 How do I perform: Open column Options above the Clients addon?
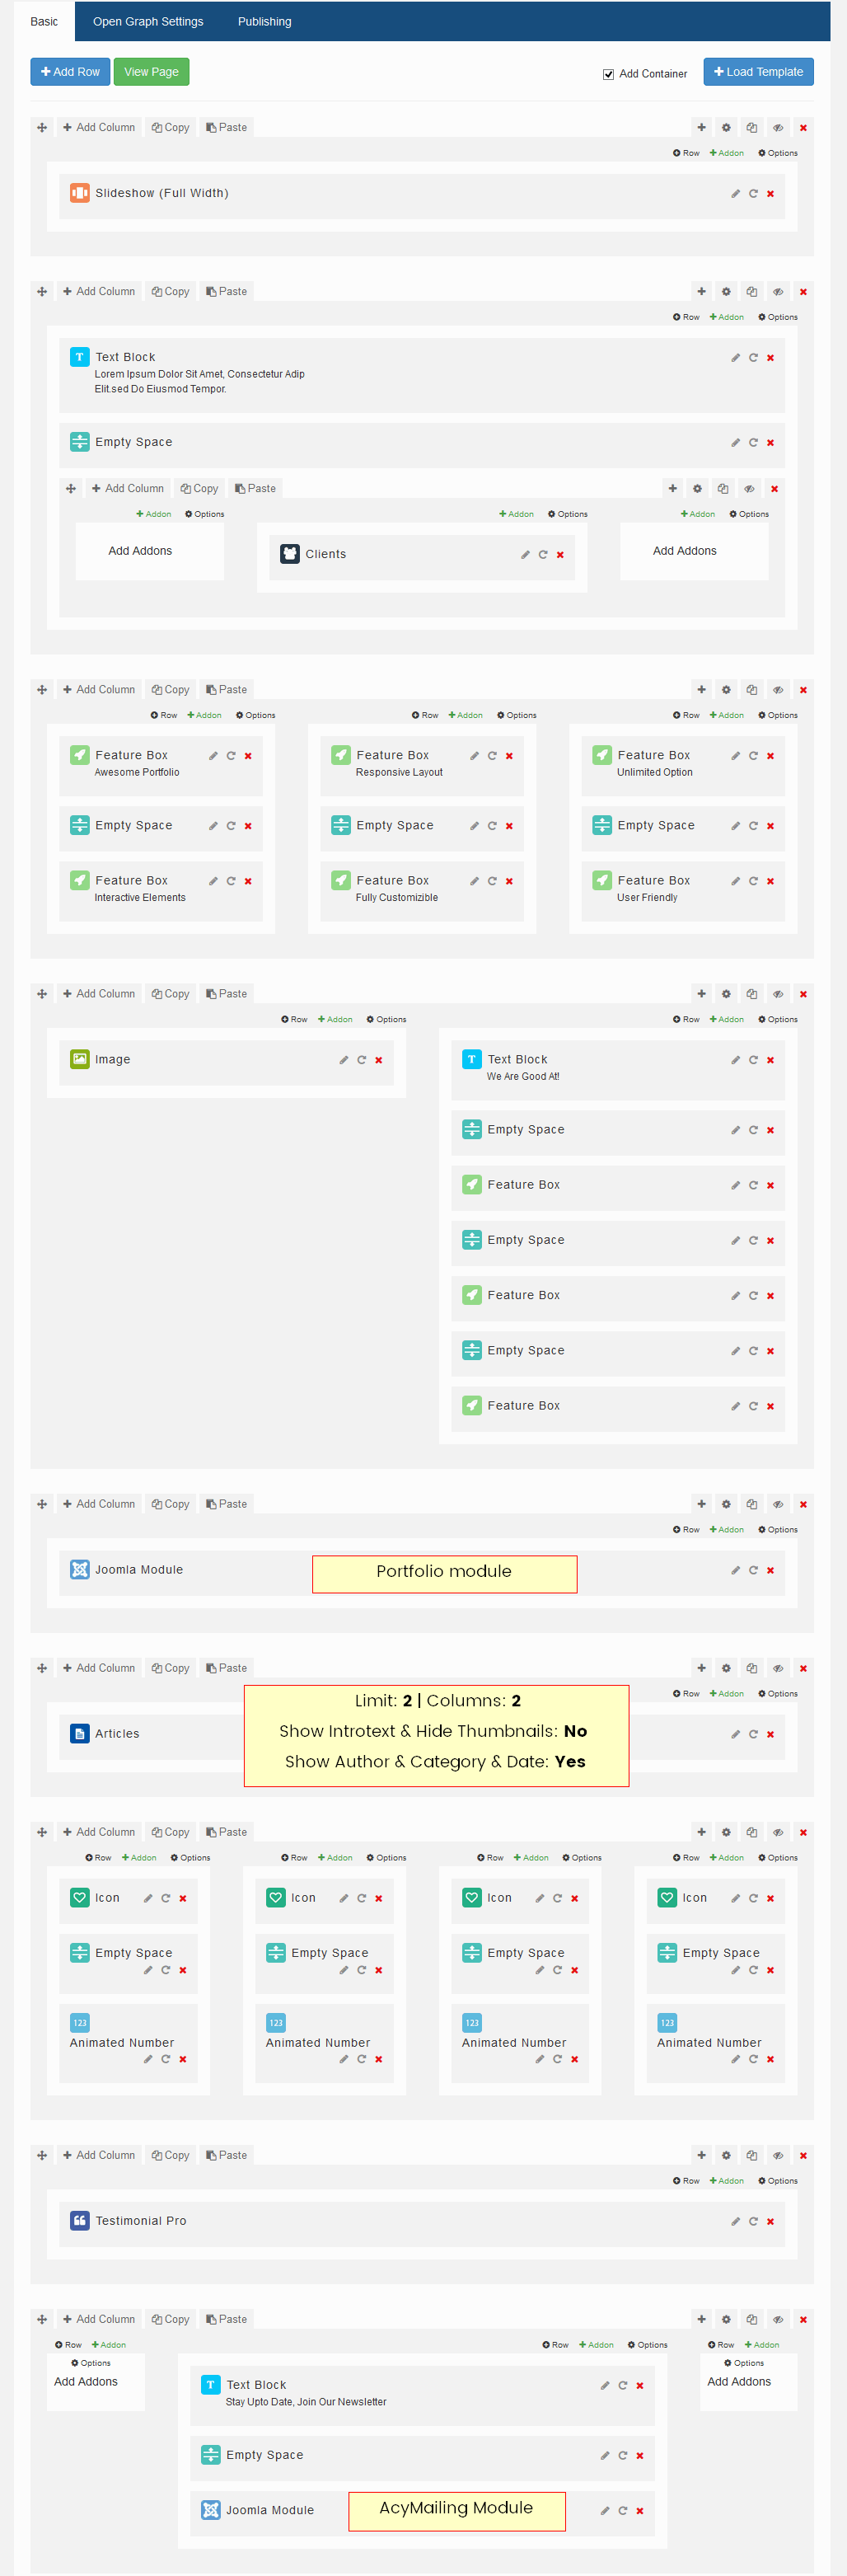(x=568, y=514)
